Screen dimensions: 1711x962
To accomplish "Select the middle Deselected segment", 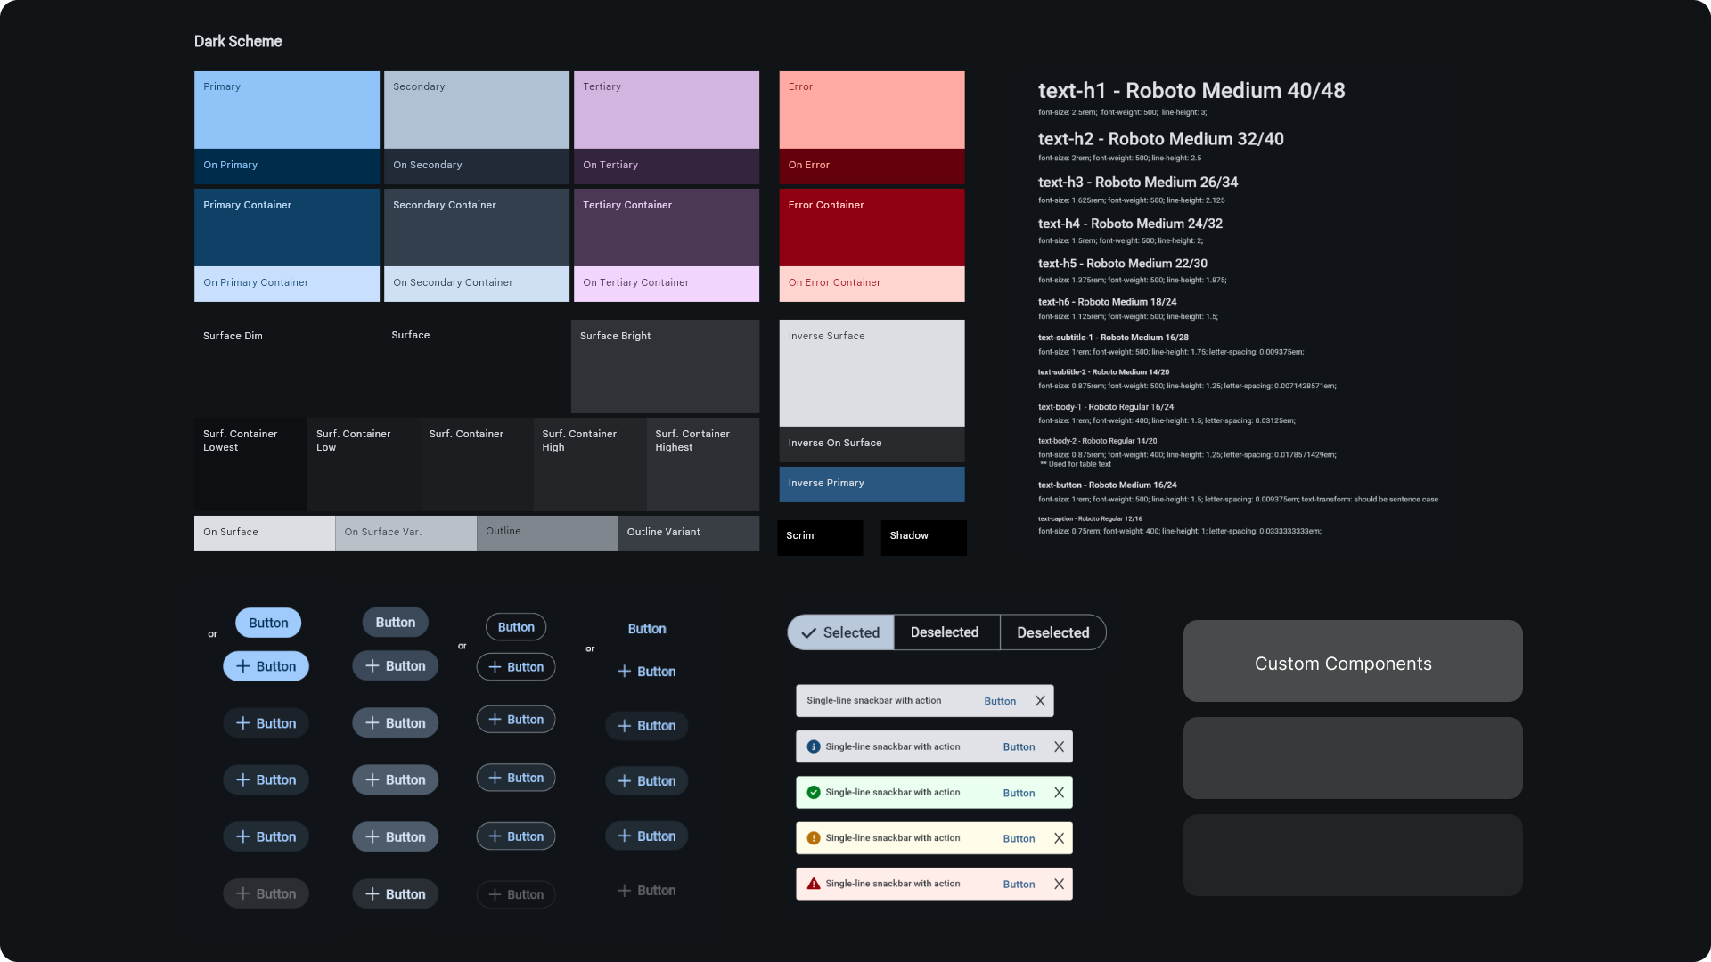I will coord(945,632).
